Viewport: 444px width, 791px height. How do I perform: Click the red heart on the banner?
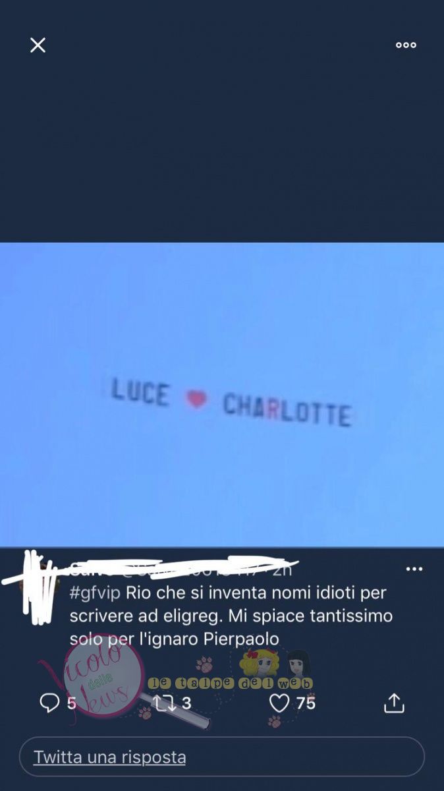[x=196, y=399]
